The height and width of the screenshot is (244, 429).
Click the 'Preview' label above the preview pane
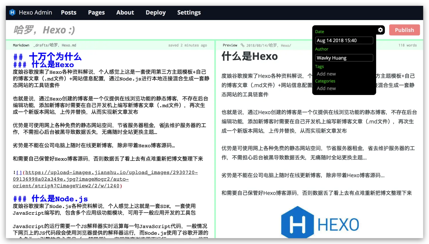click(230, 45)
